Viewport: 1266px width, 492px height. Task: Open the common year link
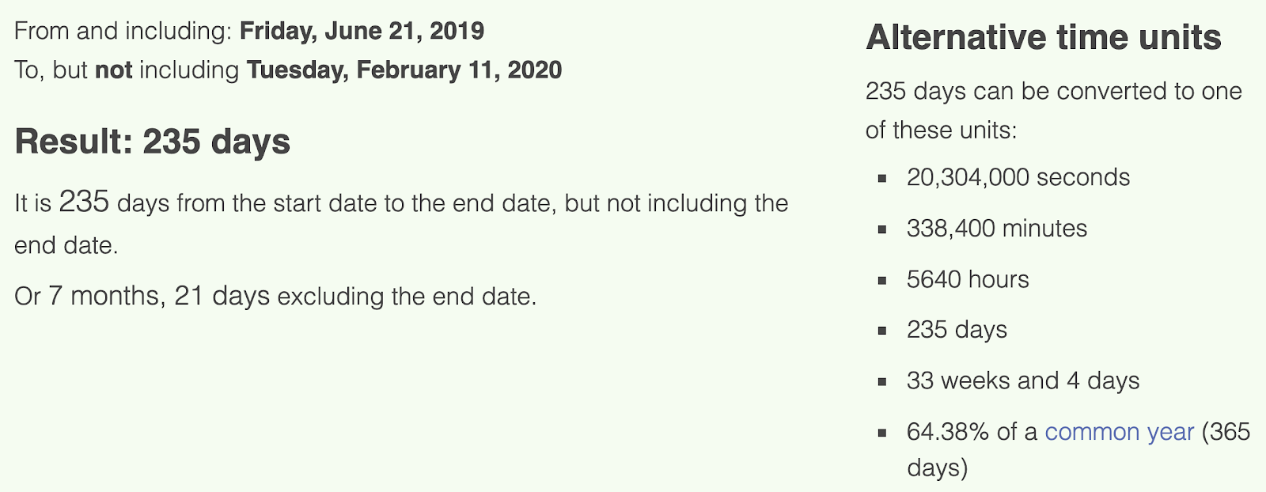tap(1119, 432)
